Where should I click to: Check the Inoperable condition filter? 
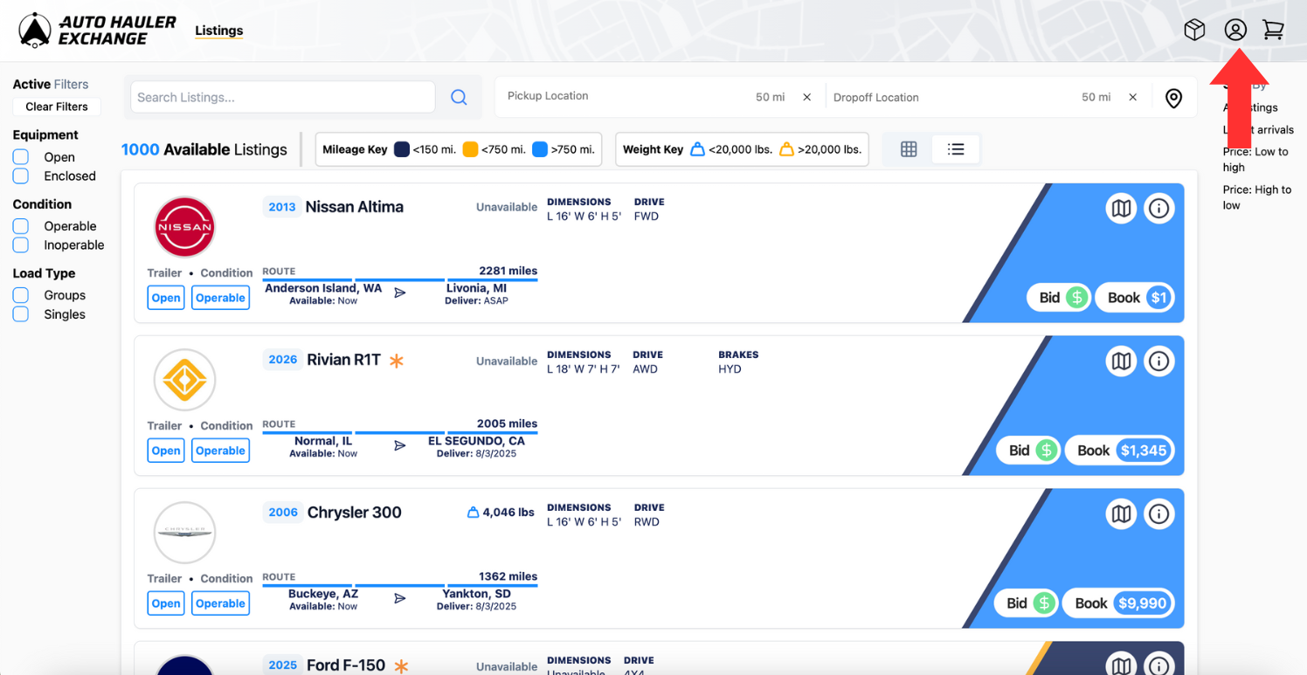pyautogui.click(x=21, y=245)
